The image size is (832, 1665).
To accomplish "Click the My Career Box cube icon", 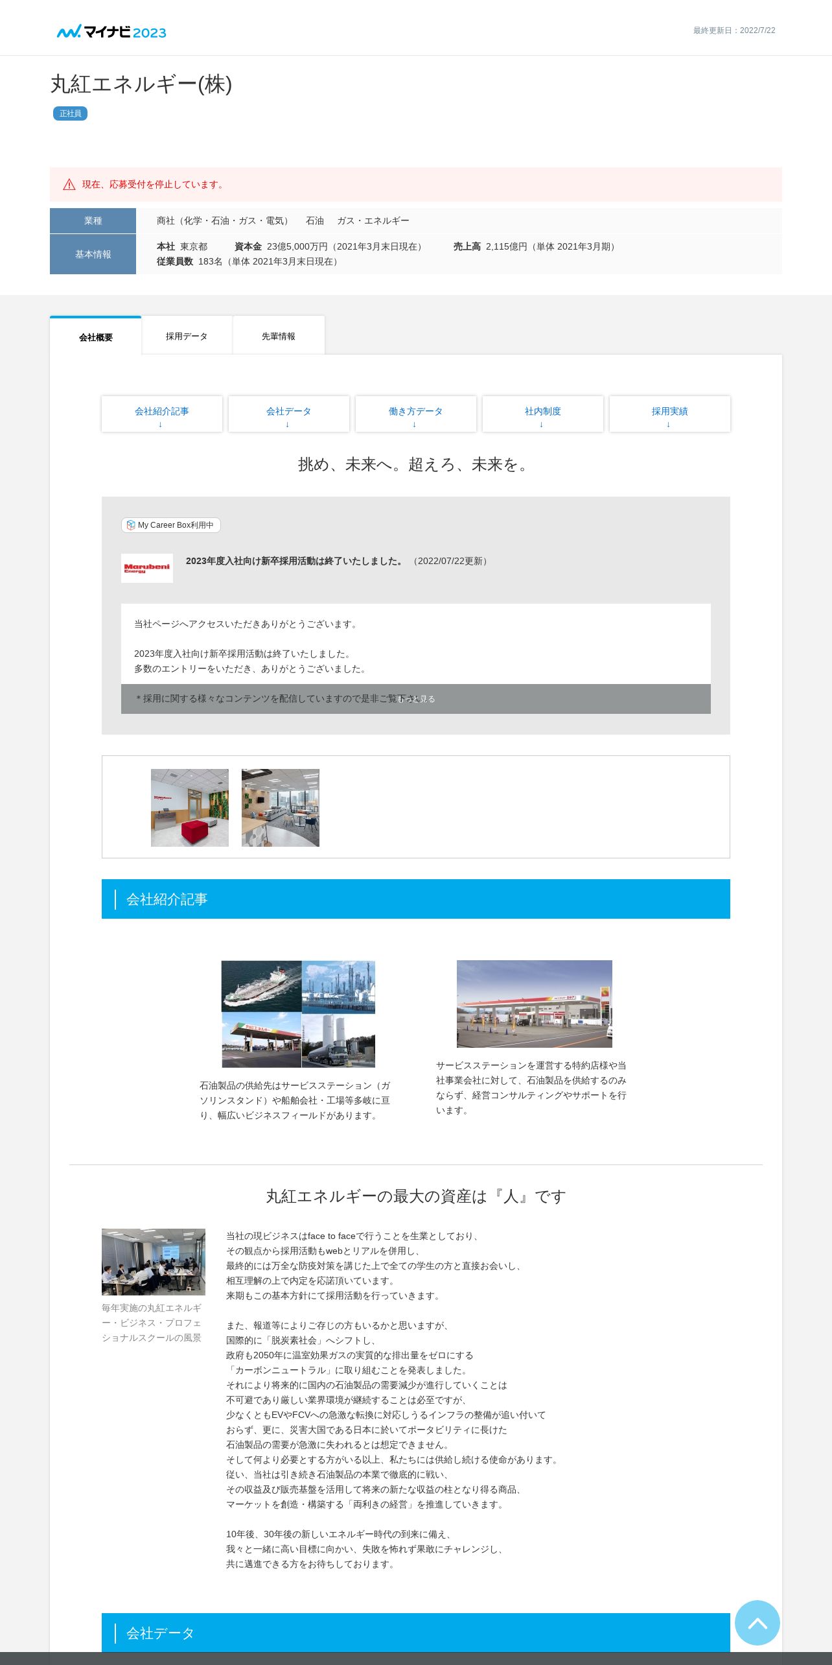I will coord(131,525).
